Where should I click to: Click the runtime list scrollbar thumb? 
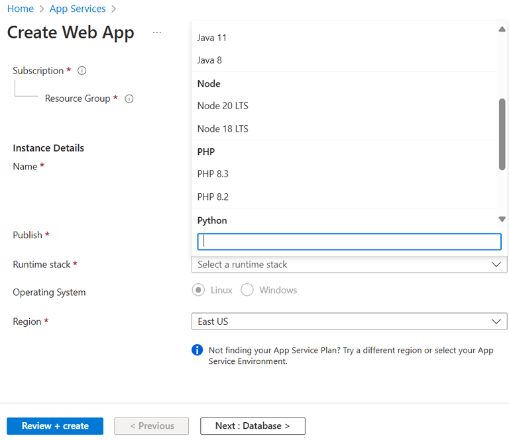pos(502,134)
